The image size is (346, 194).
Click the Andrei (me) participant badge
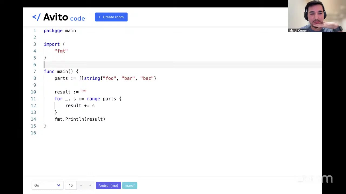(108, 185)
